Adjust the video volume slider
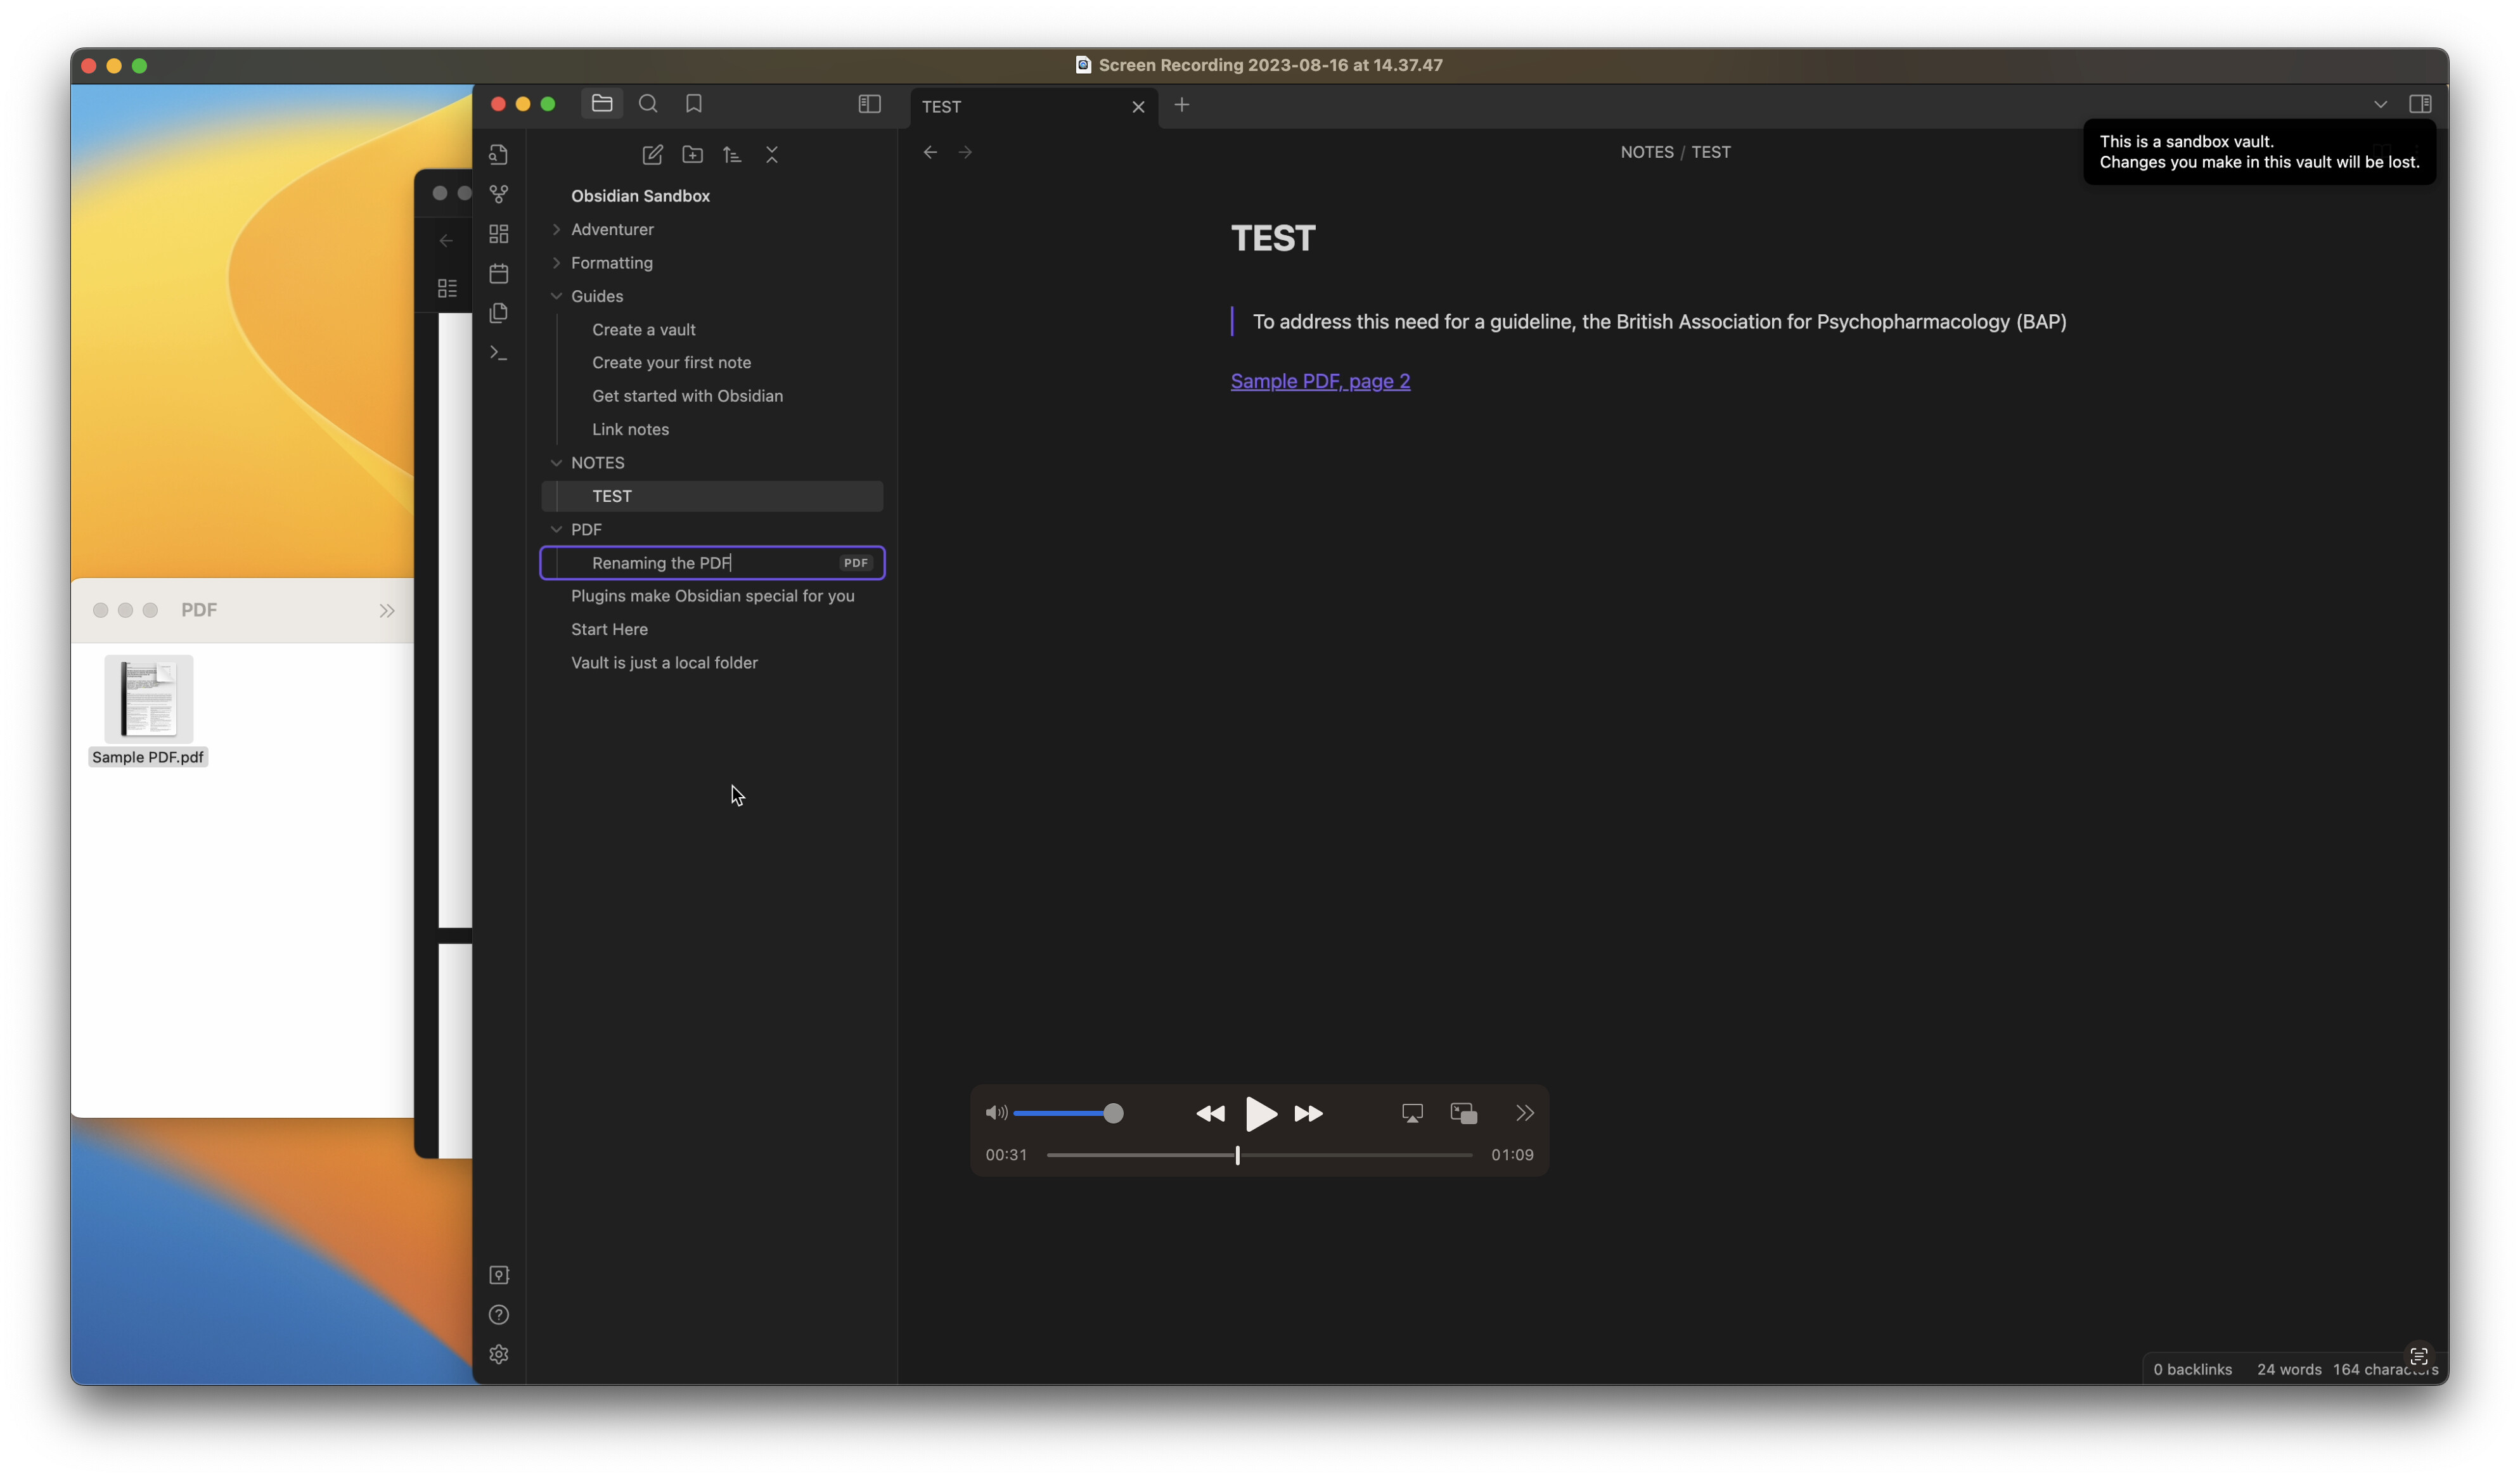Screen dimensions: 2520x1479 click(1068, 1113)
